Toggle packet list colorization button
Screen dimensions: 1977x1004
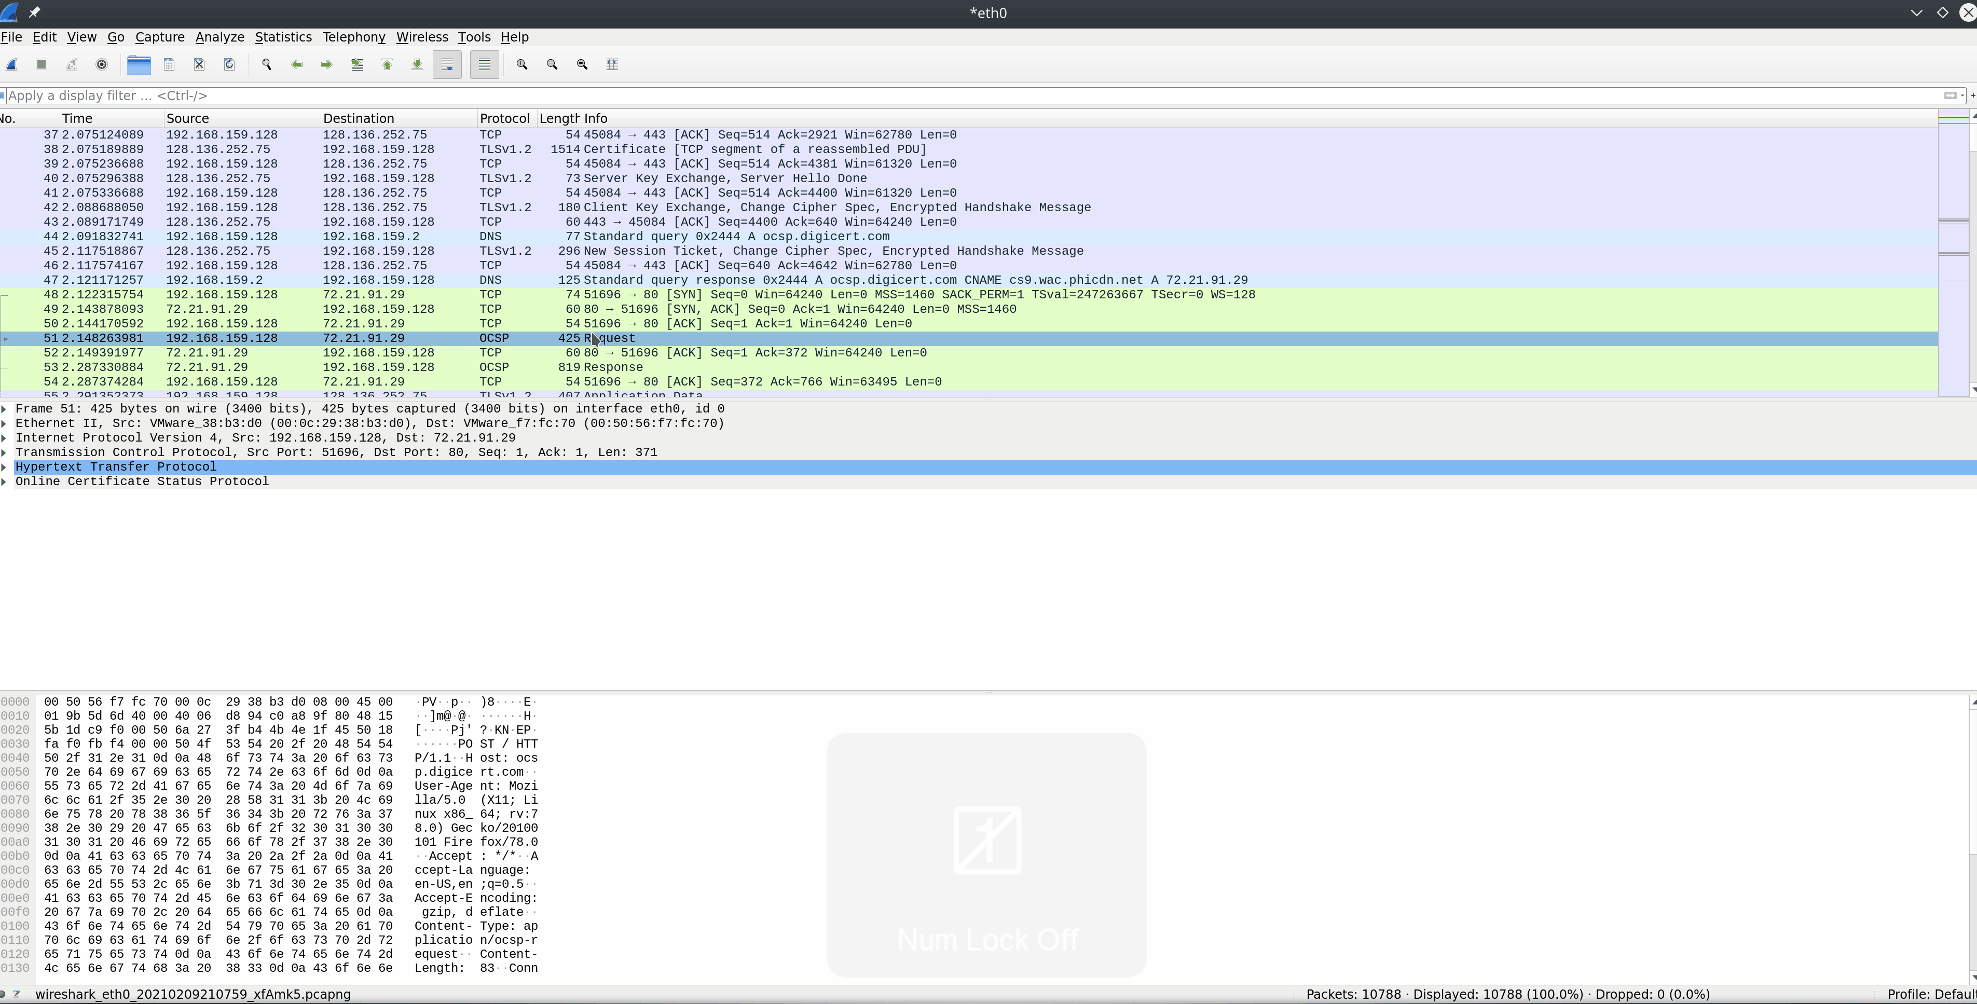(484, 64)
